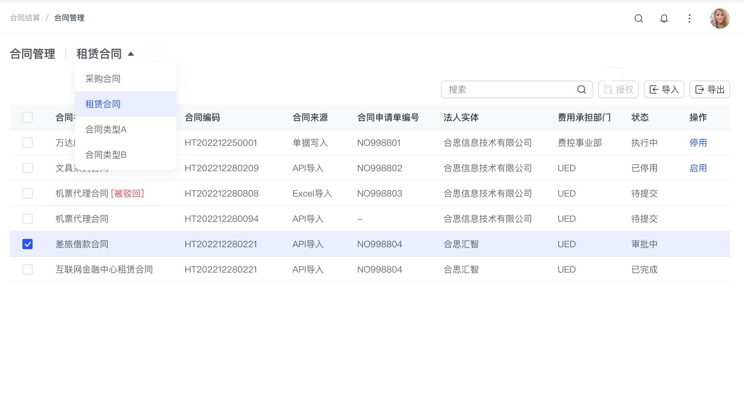
Task: Click the 授权 authorize button
Action: 619,89
